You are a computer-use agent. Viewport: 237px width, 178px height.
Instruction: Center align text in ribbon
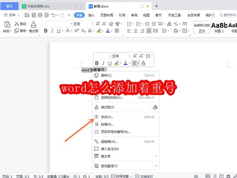pos(136,31)
